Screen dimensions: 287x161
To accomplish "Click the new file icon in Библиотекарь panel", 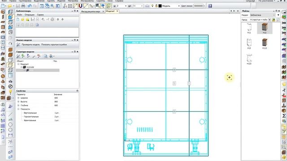I will coord(18,19).
